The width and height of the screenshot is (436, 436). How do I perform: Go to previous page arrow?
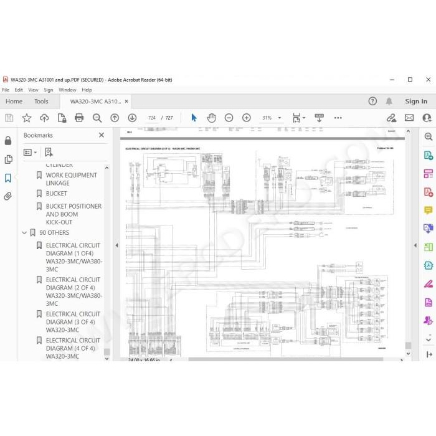[115, 118]
